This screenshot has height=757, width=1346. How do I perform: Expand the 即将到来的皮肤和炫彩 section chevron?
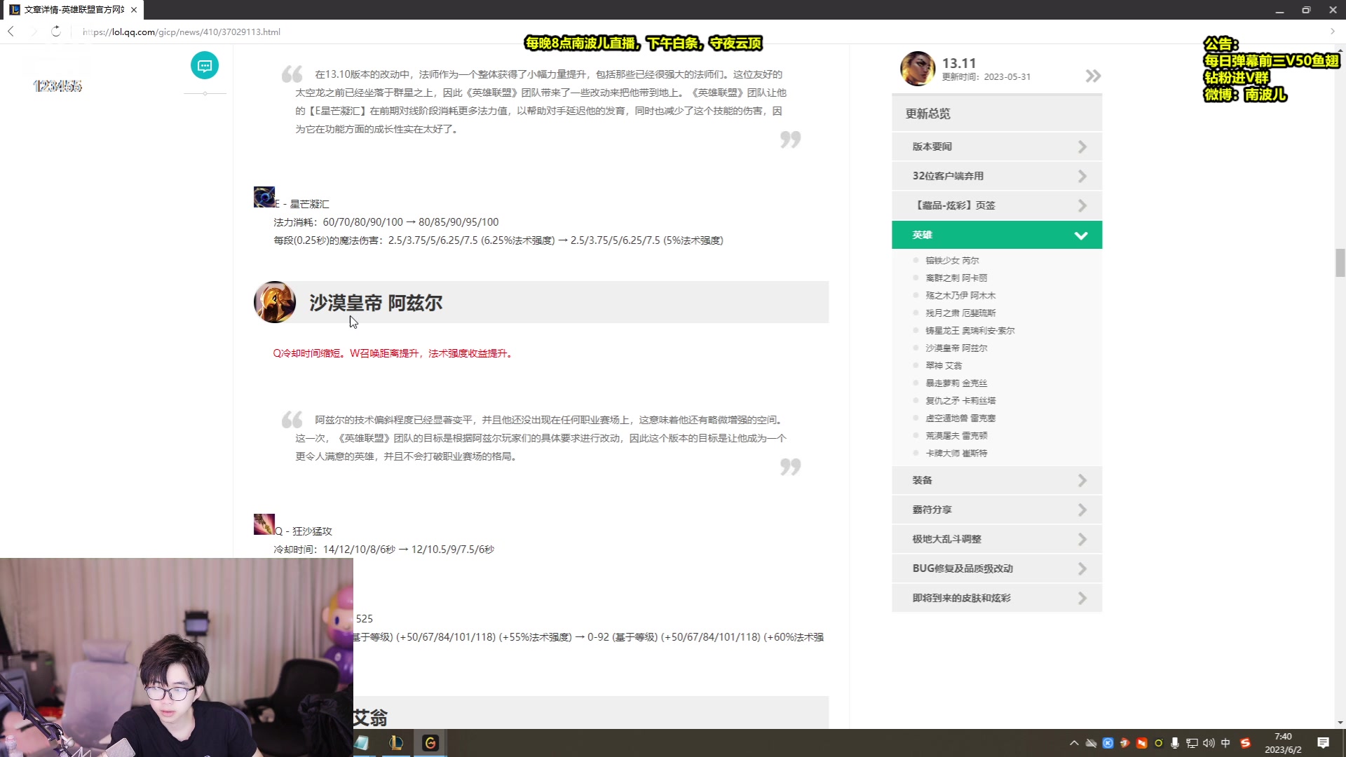pos(1082,598)
